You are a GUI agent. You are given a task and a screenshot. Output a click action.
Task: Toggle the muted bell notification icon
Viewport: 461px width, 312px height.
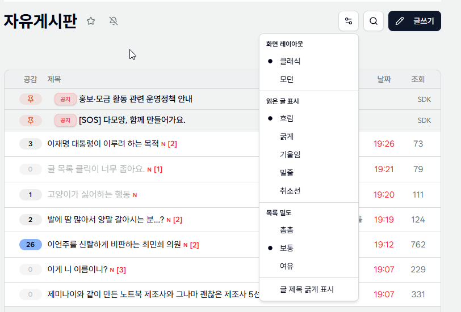pyautogui.click(x=114, y=21)
